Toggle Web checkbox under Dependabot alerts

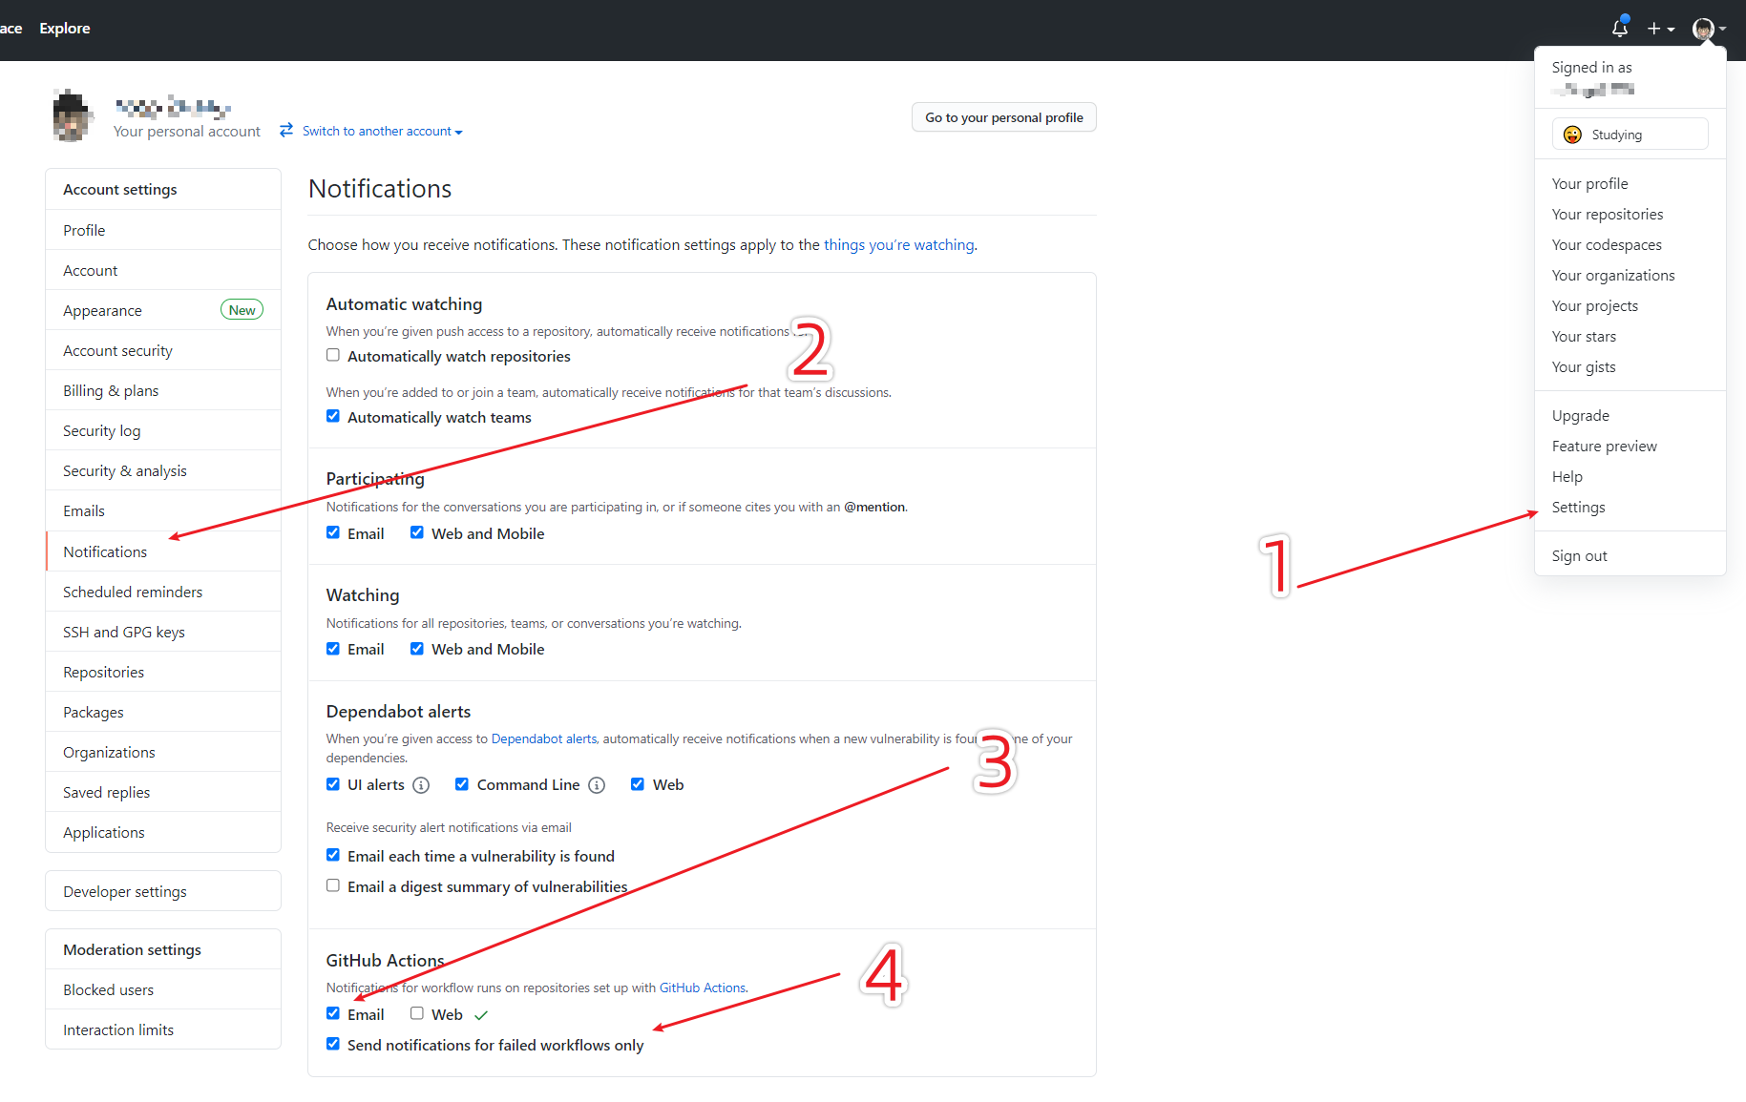tap(638, 784)
